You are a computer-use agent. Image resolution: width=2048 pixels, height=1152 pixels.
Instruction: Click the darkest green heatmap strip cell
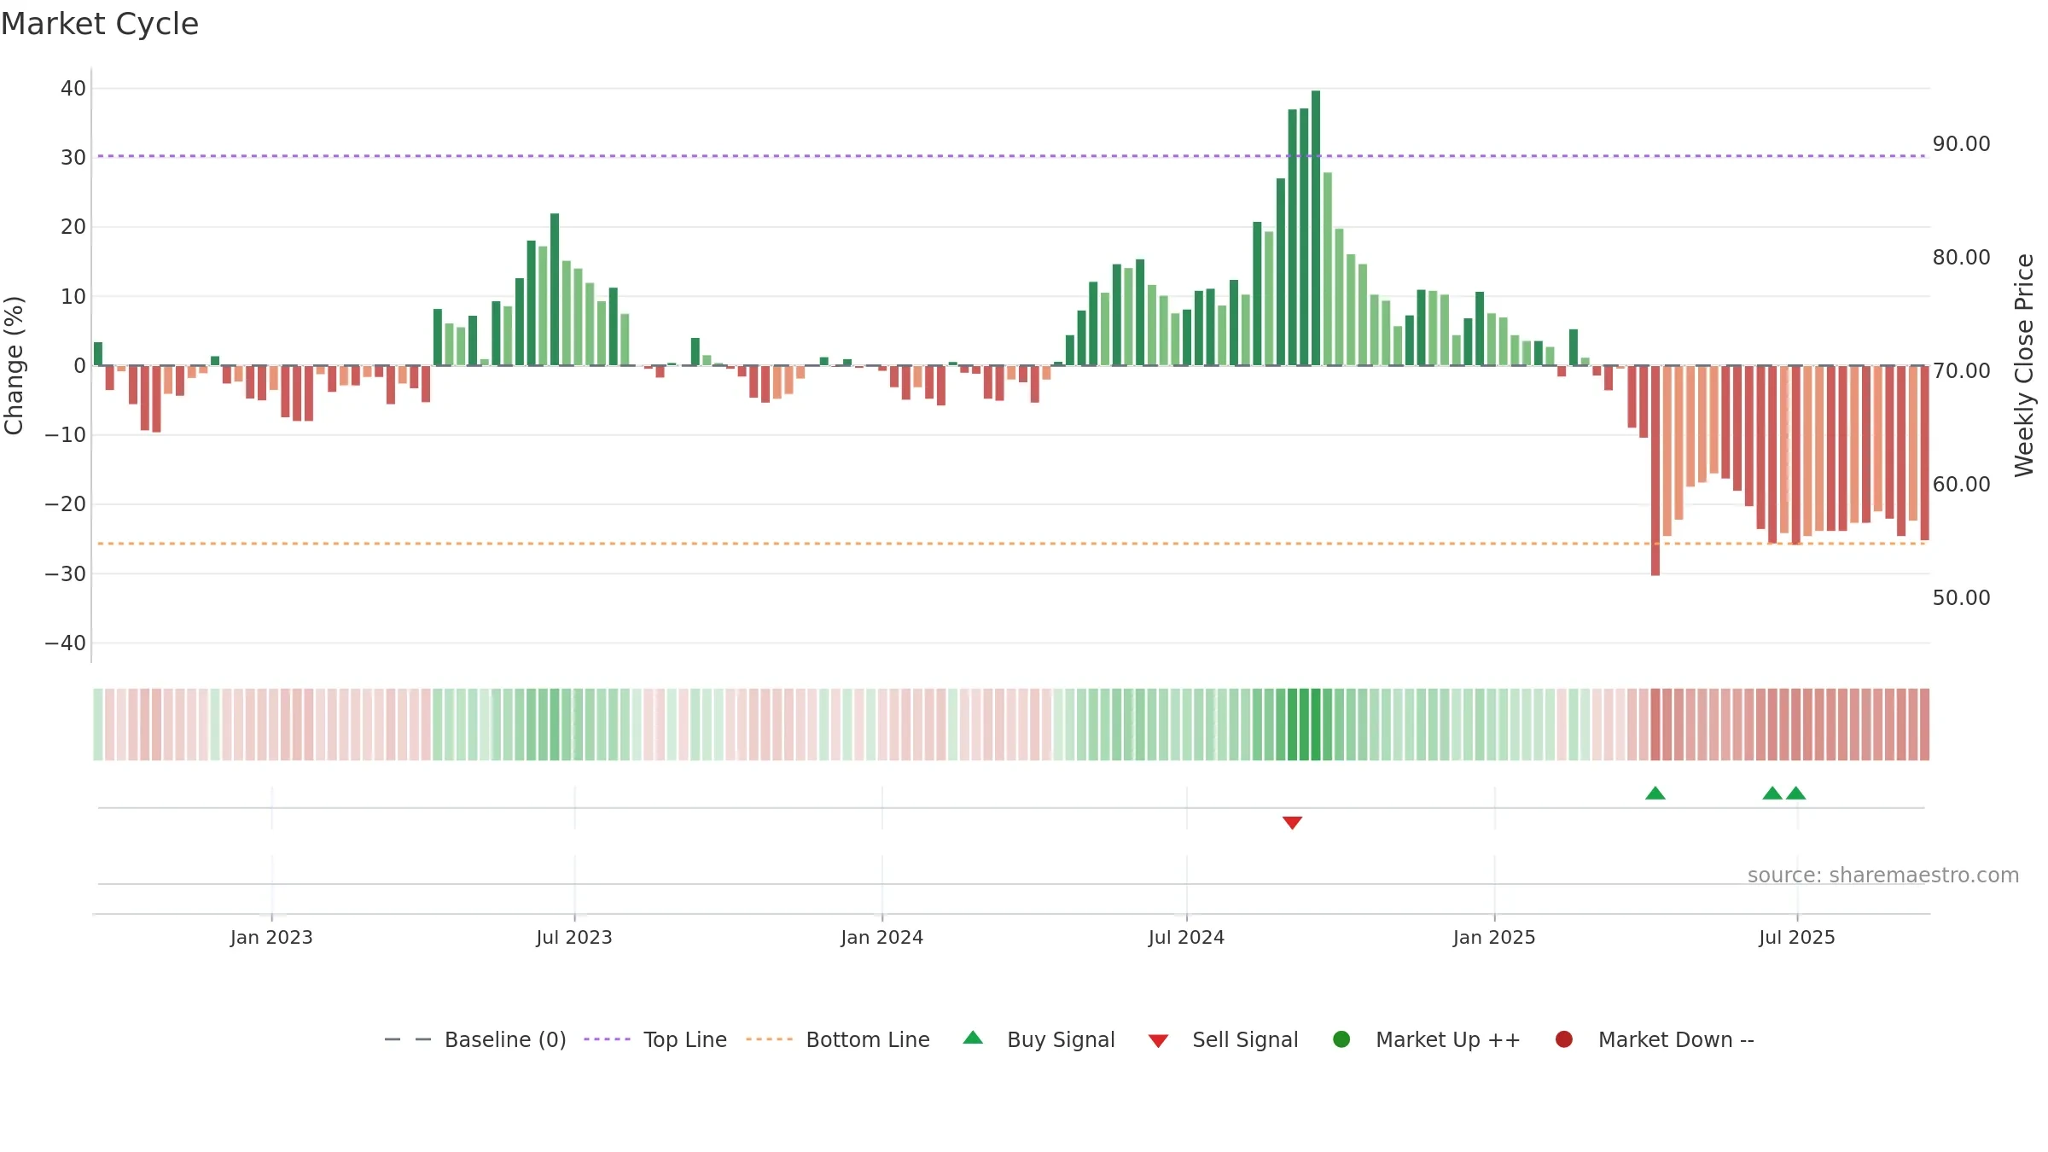point(1316,724)
